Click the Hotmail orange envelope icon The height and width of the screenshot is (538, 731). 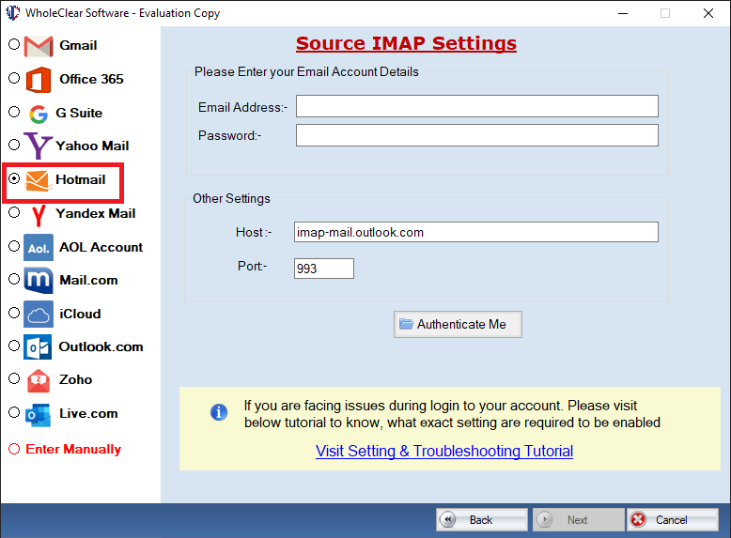click(38, 180)
